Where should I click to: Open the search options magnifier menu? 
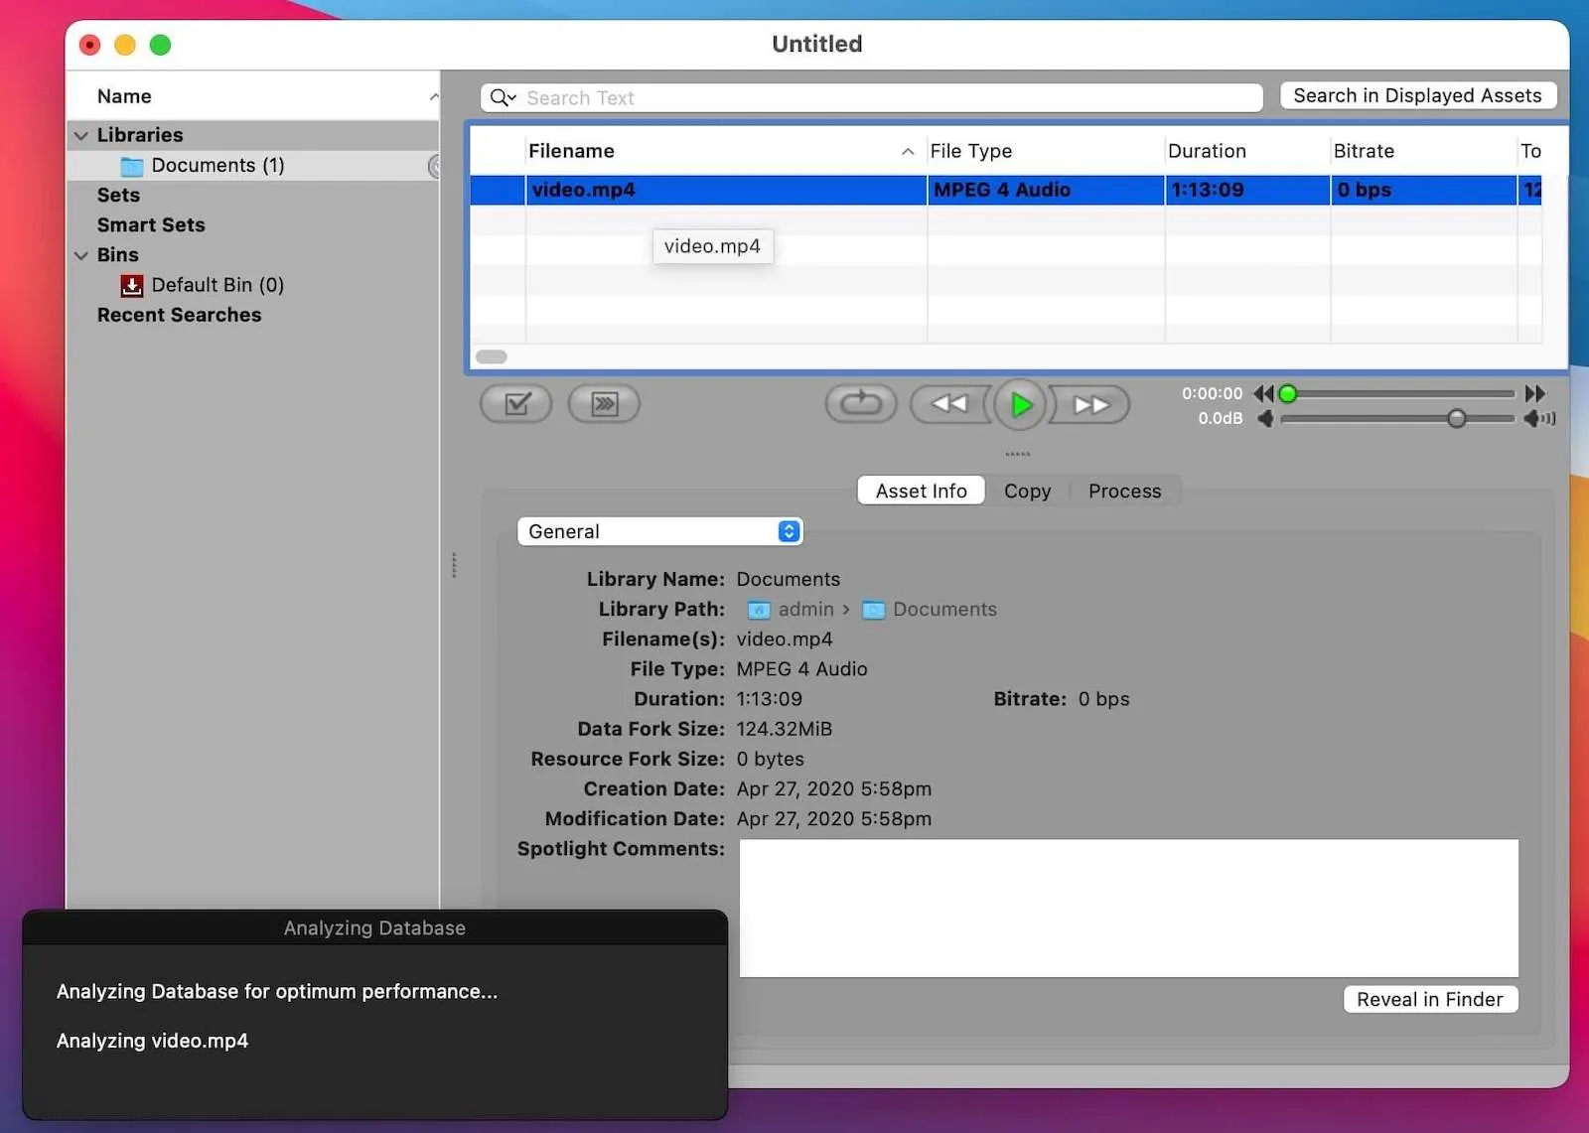click(503, 97)
